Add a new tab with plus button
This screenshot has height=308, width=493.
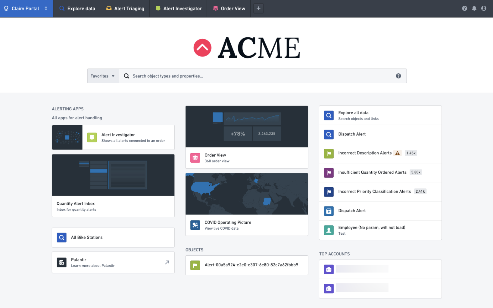pos(258,8)
